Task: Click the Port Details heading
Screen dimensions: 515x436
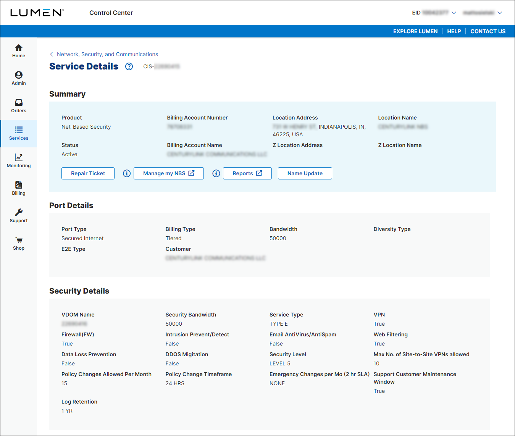Action: (71, 205)
